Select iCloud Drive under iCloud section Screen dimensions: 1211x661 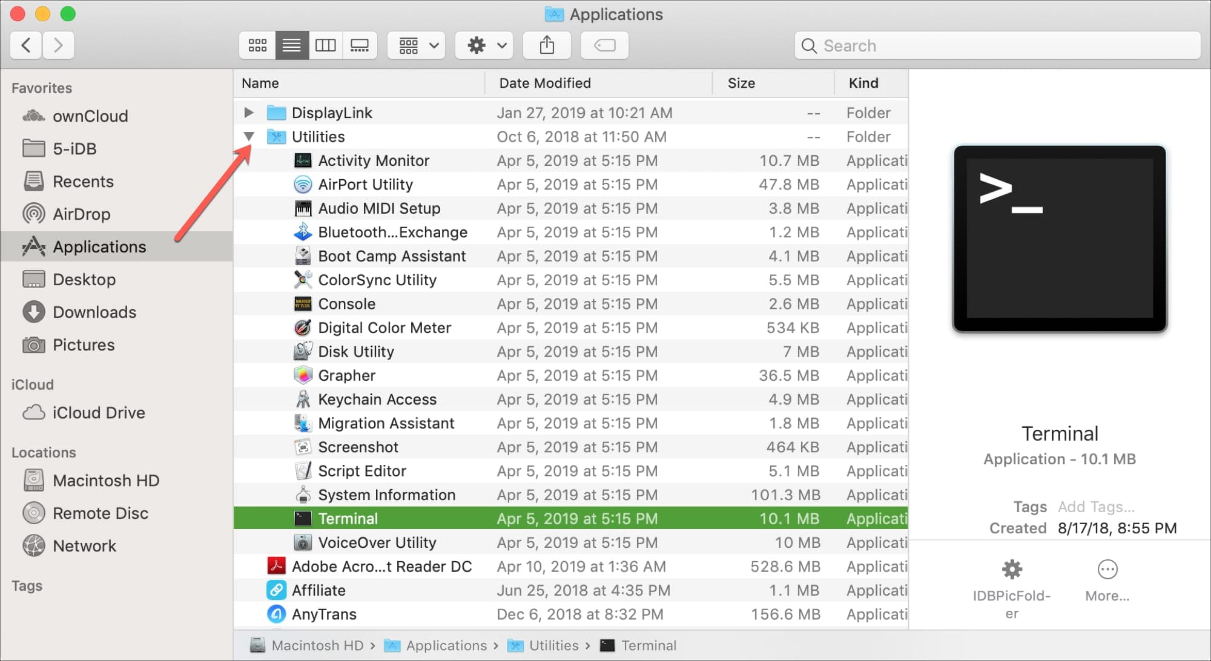coord(96,412)
